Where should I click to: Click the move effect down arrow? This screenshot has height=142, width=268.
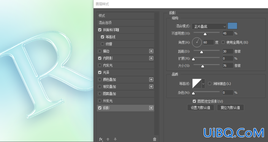(x=115, y=139)
